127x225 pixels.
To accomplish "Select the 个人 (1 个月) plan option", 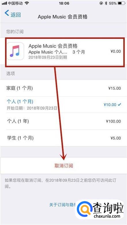I will click(x=63, y=105).
